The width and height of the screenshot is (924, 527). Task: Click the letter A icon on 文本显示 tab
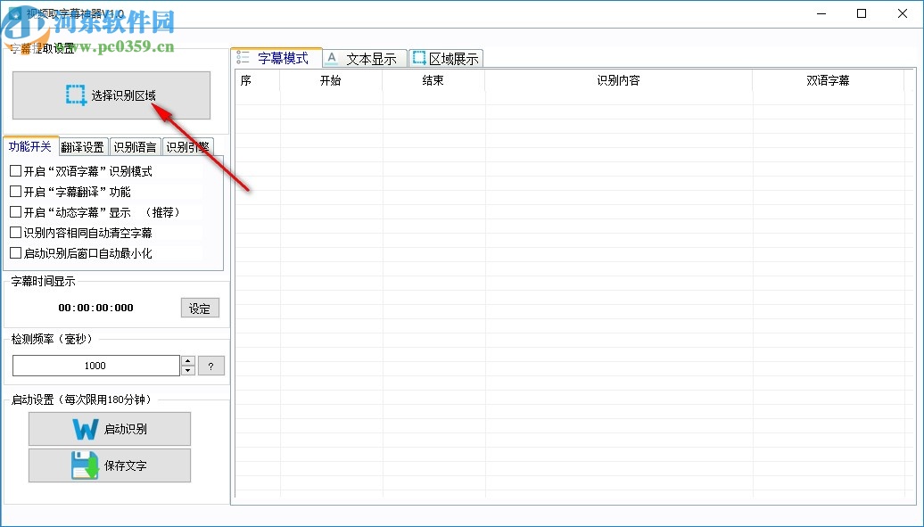tap(331, 57)
